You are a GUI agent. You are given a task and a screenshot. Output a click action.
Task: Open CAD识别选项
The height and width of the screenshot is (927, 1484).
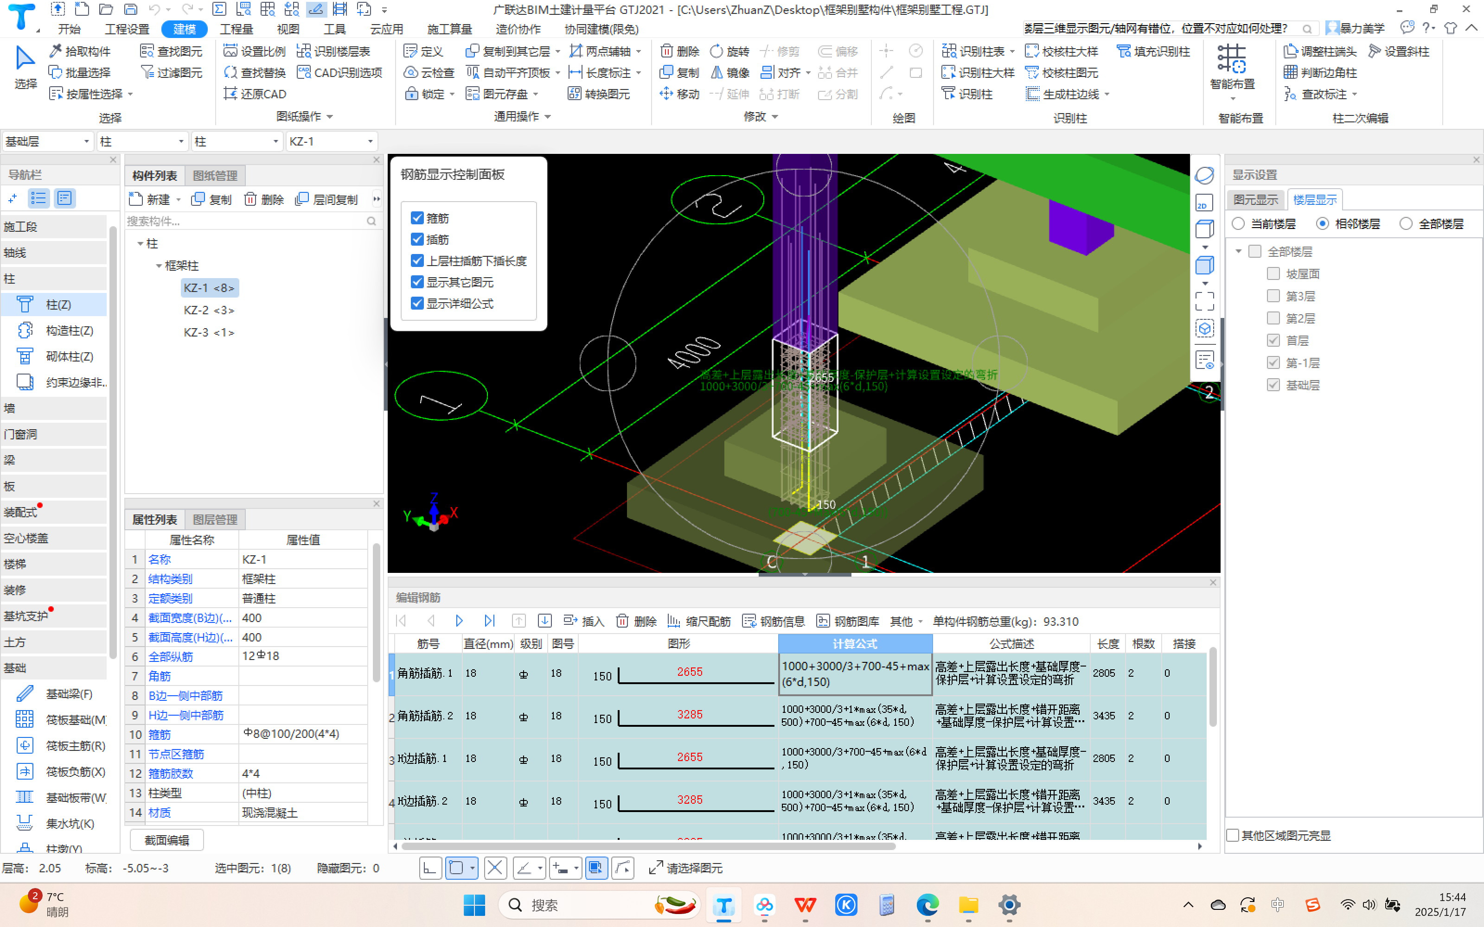pos(340,72)
